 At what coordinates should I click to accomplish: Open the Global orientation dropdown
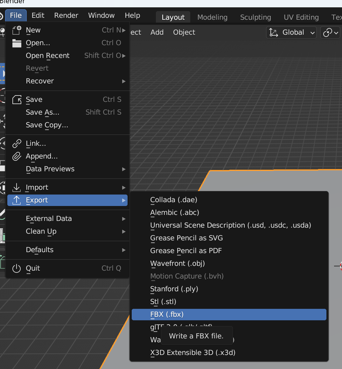pyautogui.click(x=291, y=32)
